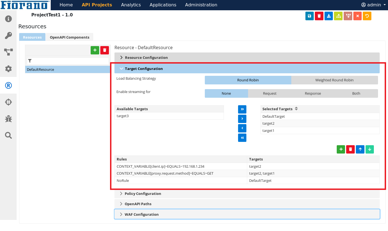Click the move rule up arrow icon
The image size is (388, 231).
pyautogui.click(x=360, y=149)
